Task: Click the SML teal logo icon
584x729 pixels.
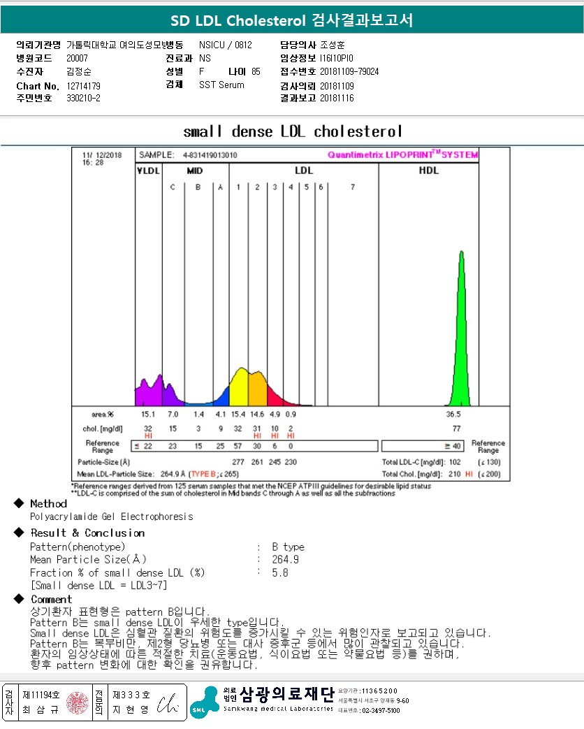Action: pos(205,702)
